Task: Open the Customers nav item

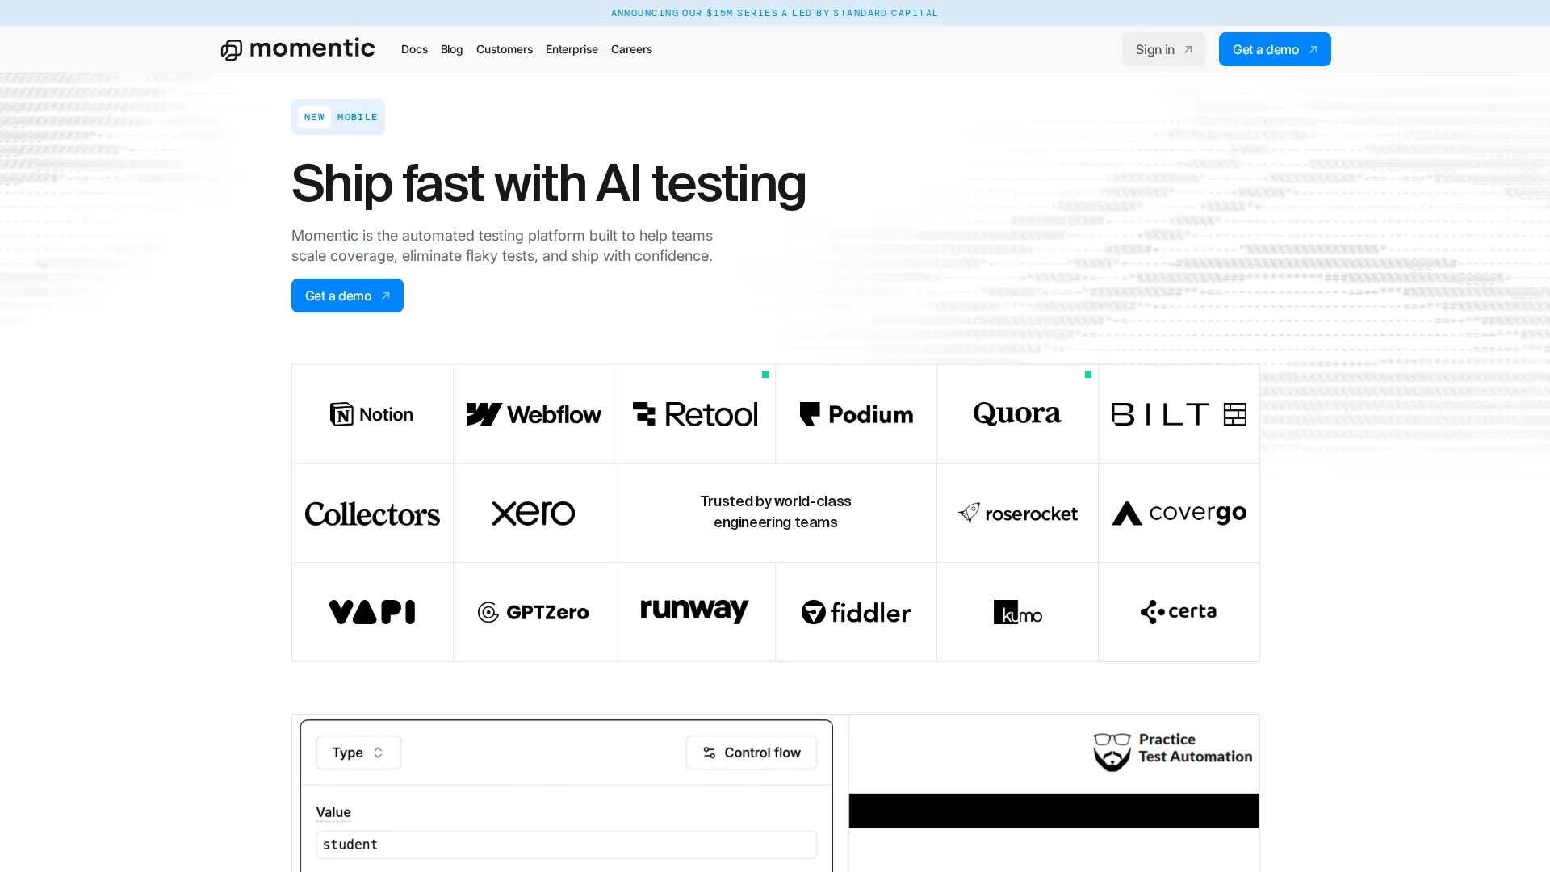Action: (505, 49)
